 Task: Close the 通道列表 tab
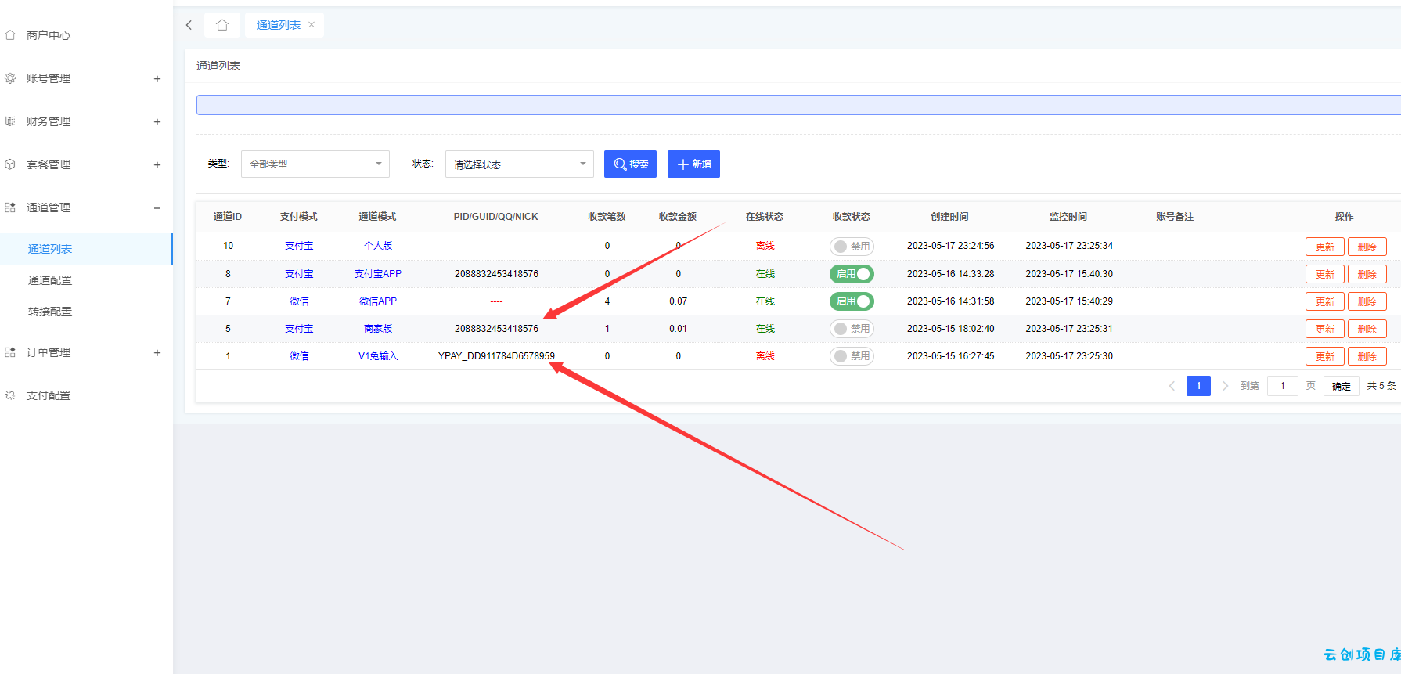tap(312, 25)
